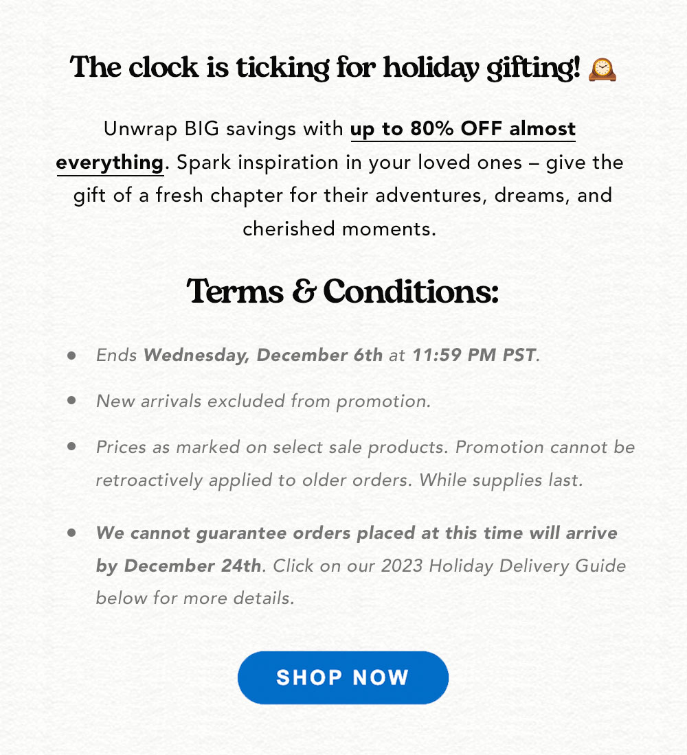Click the '2023 Holiday Delivery Guide' mention
This screenshot has height=755, width=687.
coord(504,566)
